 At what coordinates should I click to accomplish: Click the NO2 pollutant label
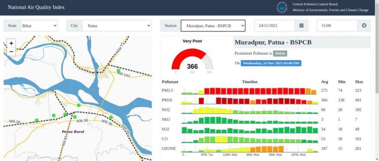(x=166, y=110)
